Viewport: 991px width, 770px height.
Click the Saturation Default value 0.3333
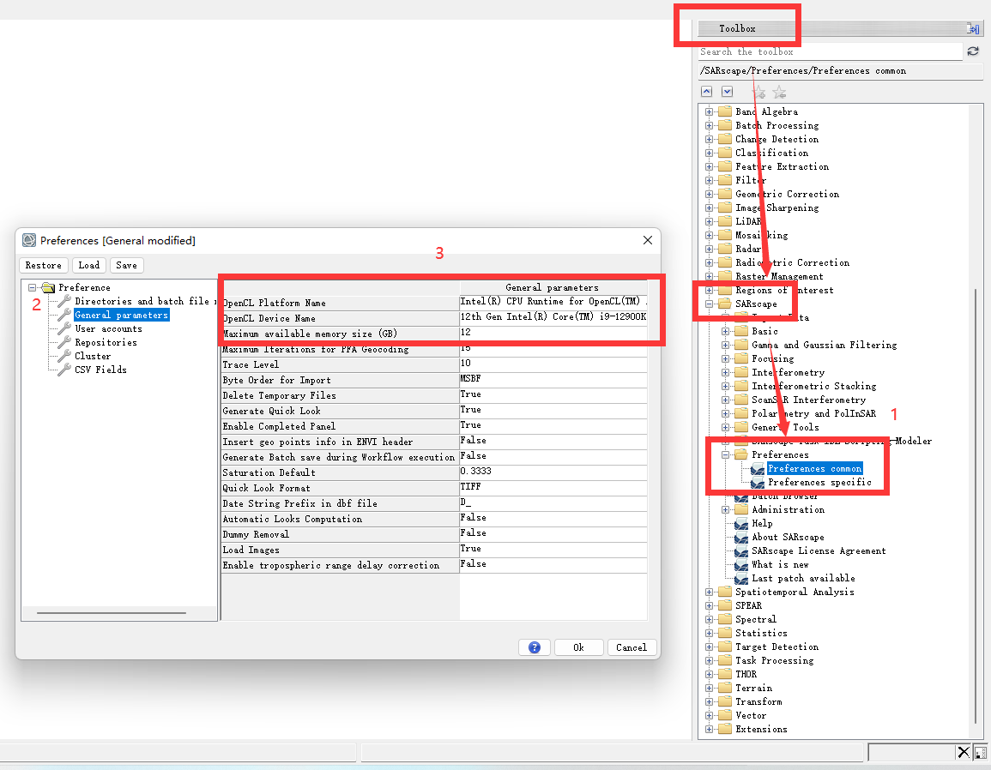(553, 472)
